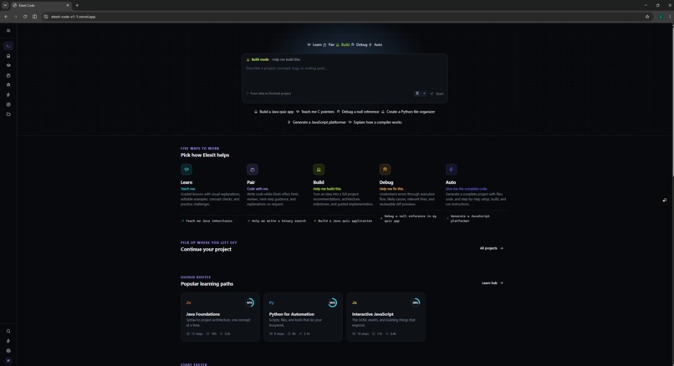
Task: Expand the prompt box with the fullscreen icon
Action: point(417,94)
